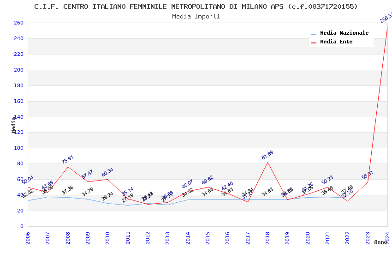Click the 56.31 data label for 2023

(x=367, y=175)
